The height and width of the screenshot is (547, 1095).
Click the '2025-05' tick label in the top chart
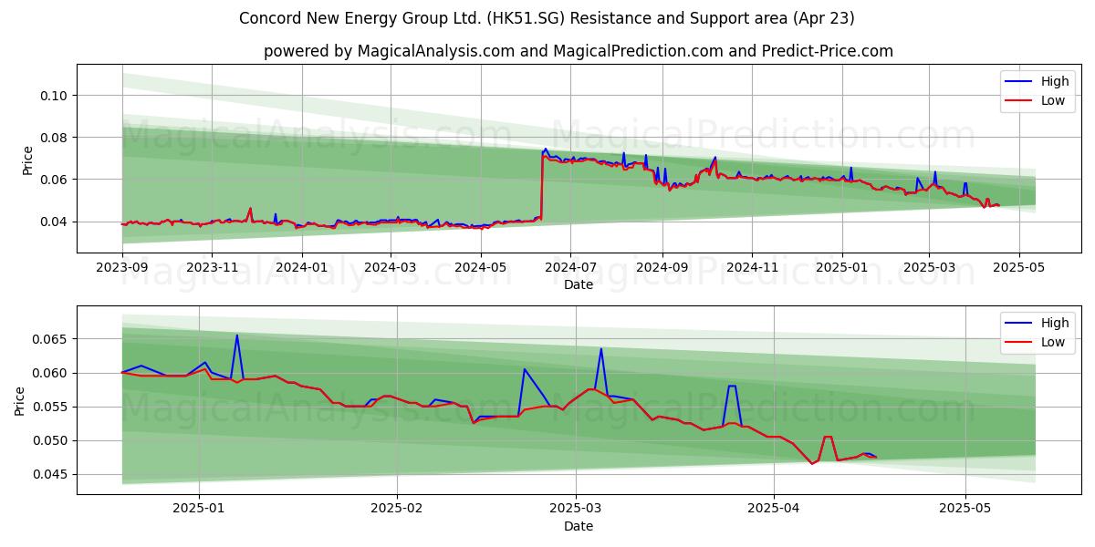pos(1018,266)
